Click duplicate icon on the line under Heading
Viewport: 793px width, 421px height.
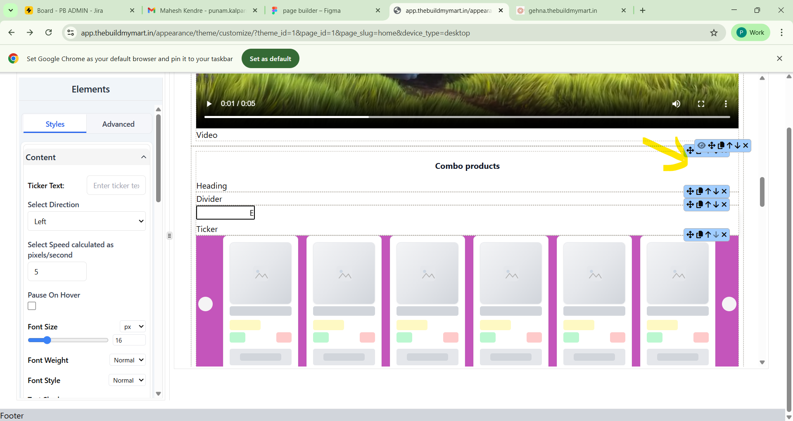(700, 191)
